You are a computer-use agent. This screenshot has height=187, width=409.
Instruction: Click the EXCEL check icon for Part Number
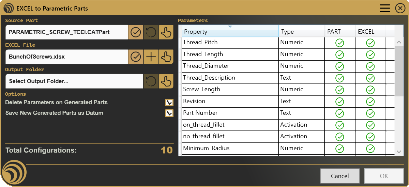pos(370,113)
